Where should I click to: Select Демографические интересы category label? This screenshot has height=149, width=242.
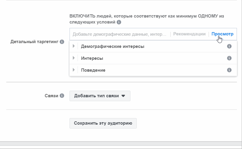coord(112,47)
